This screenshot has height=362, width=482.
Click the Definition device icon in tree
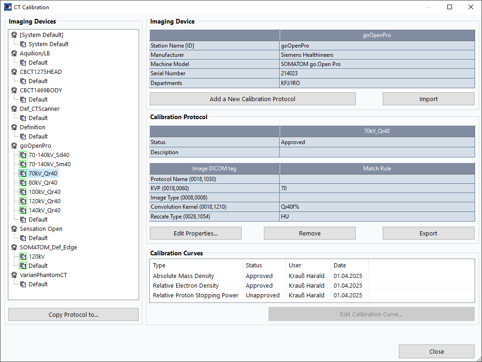(14, 127)
